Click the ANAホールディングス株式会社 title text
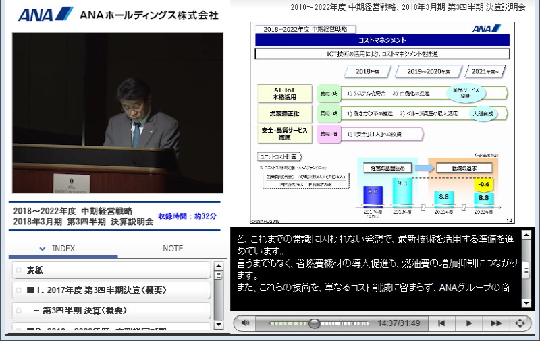Screen dimensions: 540x341 pyautogui.click(x=148, y=15)
